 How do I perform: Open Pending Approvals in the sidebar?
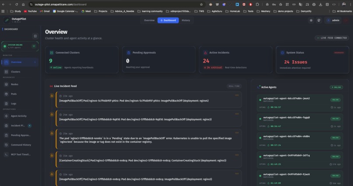[20, 135]
